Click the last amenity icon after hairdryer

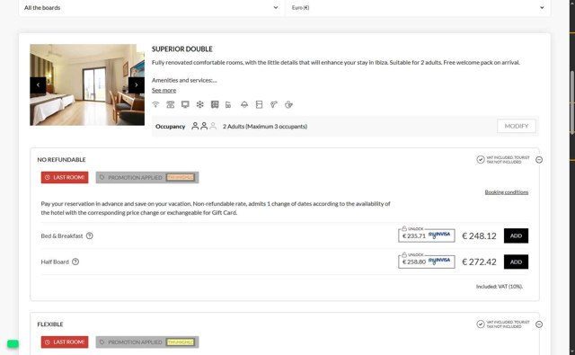[288, 104]
